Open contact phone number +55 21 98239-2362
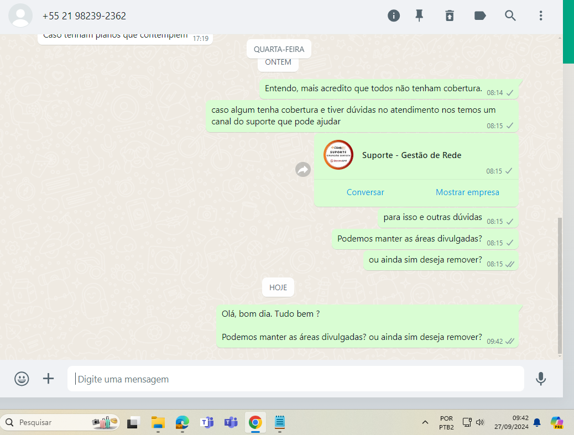This screenshot has height=435, width=574. tap(84, 16)
